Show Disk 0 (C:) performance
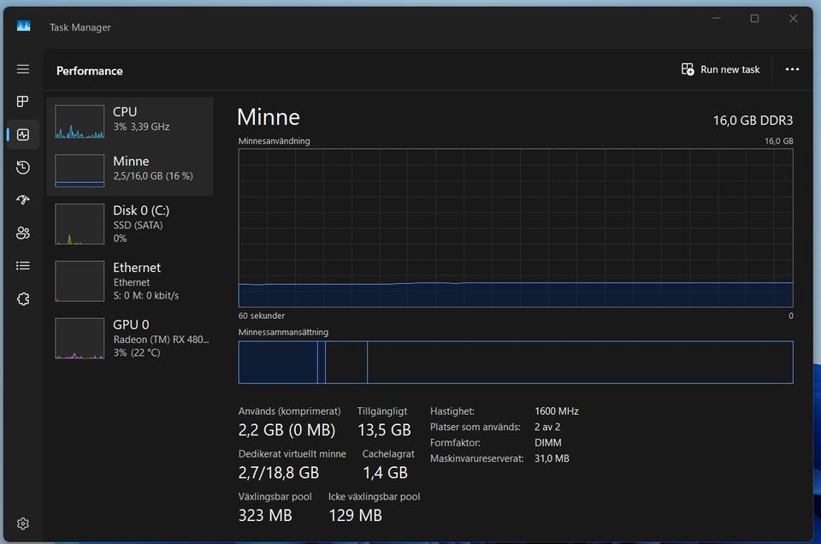The image size is (821, 544). [x=130, y=223]
